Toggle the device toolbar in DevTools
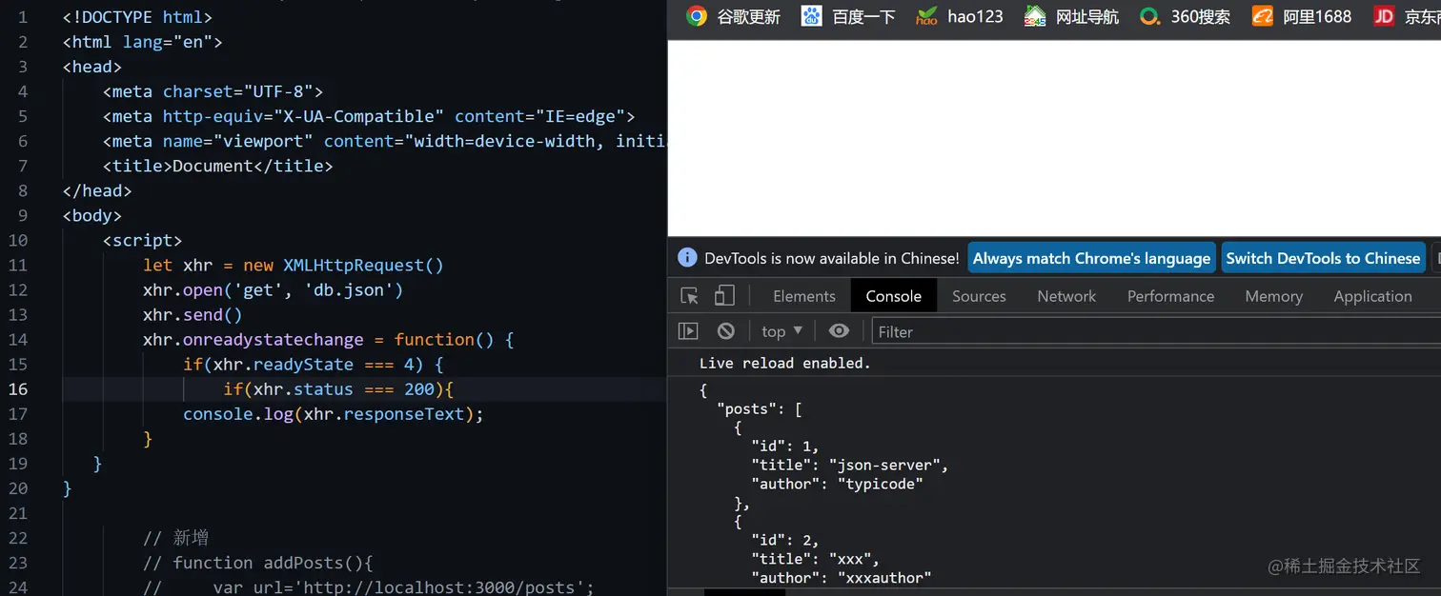This screenshot has height=596, width=1441. [725, 296]
